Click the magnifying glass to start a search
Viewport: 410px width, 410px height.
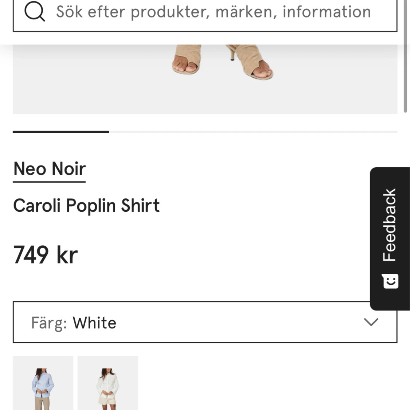point(35,12)
